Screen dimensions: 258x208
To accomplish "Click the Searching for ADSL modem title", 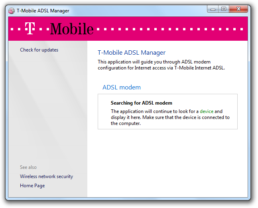I will tap(141, 103).
